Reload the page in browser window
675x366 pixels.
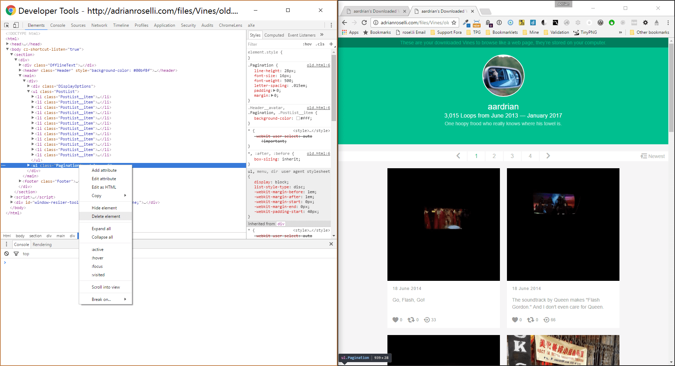pyautogui.click(x=364, y=23)
